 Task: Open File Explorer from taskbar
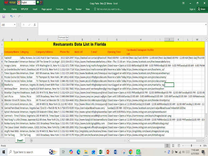86,152
